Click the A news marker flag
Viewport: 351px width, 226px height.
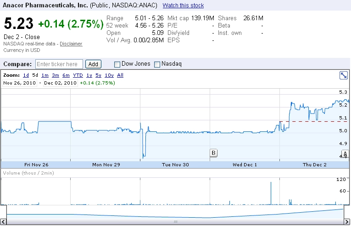(345, 154)
